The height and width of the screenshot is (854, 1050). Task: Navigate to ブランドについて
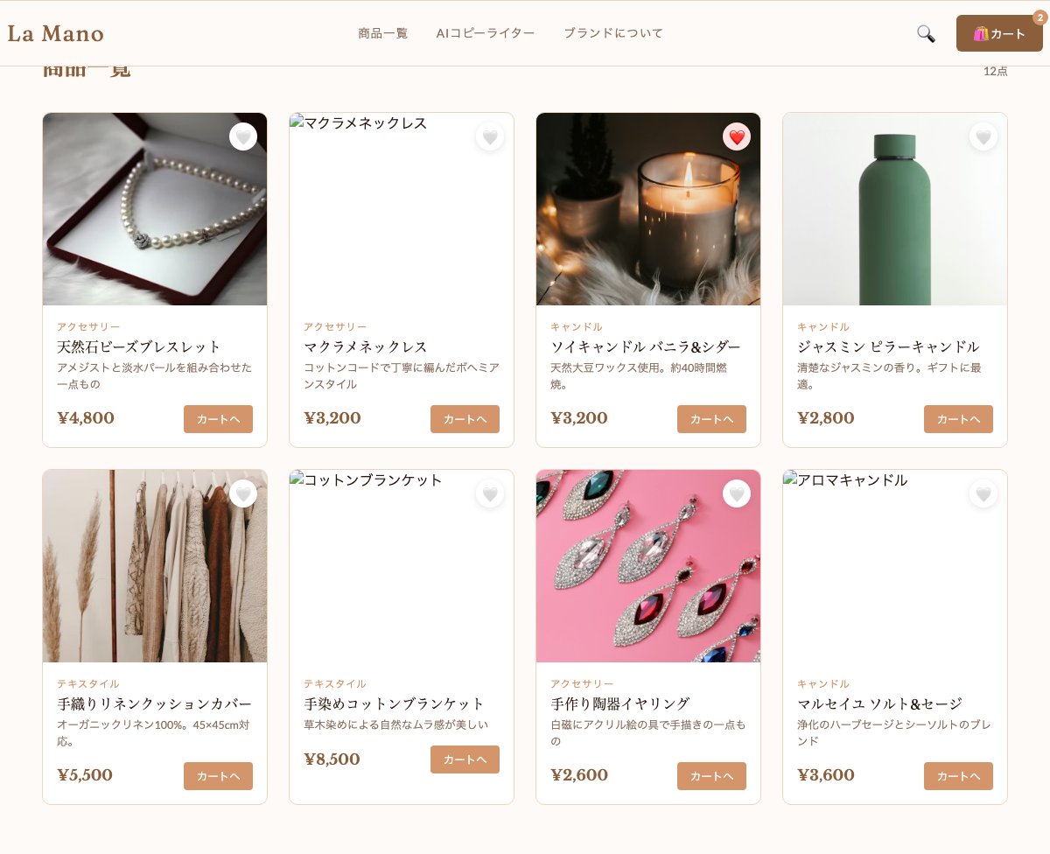[613, 32]
